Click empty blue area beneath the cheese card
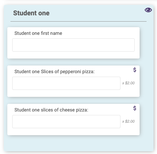 click(x=79, y=143)
